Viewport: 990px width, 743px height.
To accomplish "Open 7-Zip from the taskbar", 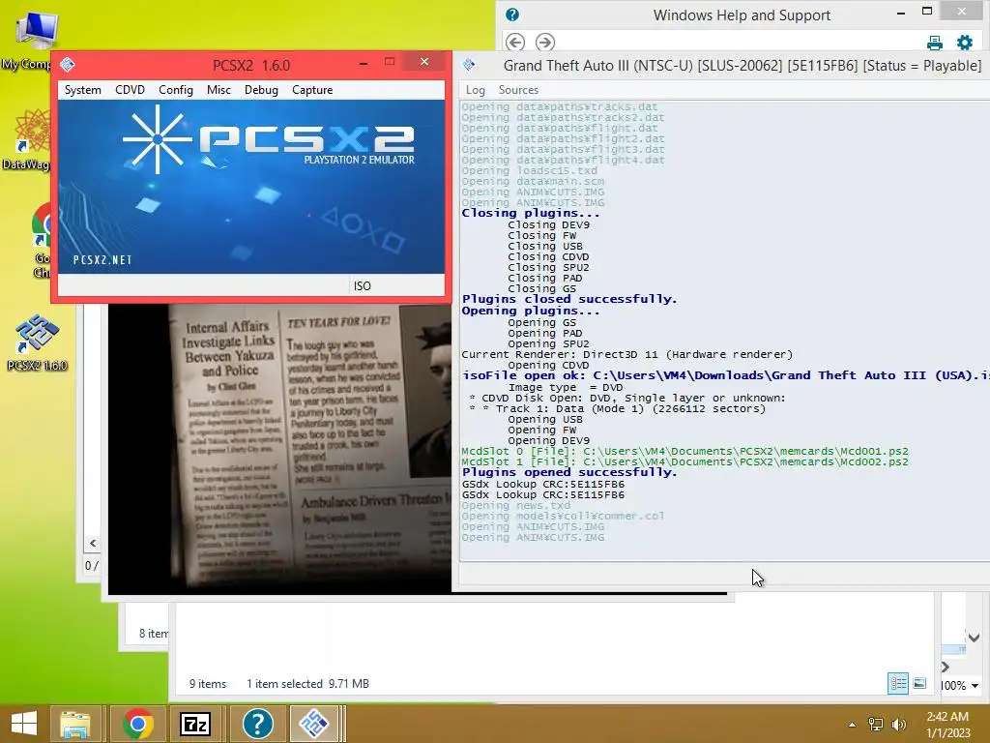I will [195, 724].
